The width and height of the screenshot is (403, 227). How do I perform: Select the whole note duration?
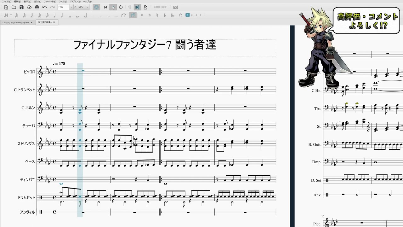70,16
